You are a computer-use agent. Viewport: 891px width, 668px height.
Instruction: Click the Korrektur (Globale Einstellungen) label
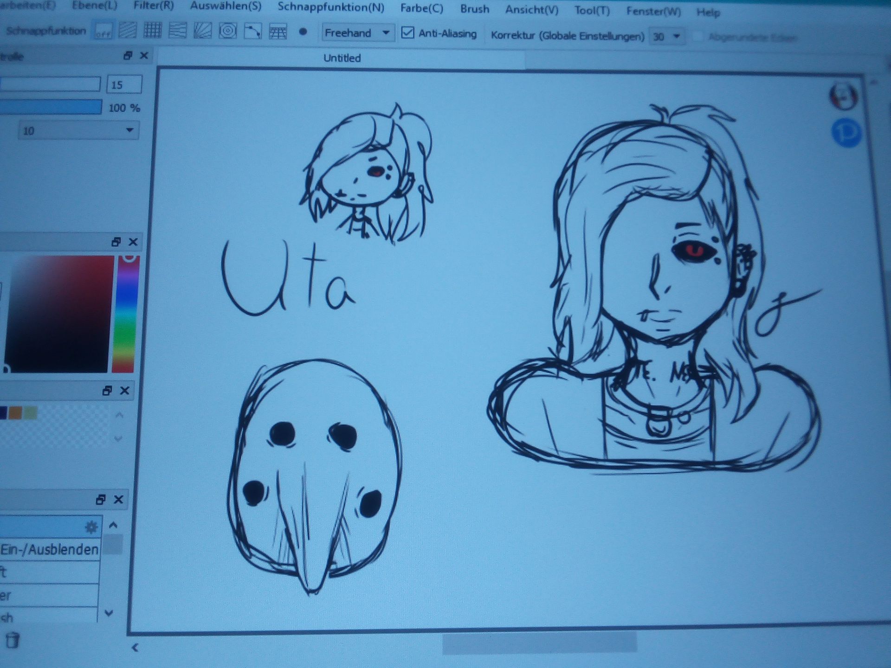(x=567, y=36)
